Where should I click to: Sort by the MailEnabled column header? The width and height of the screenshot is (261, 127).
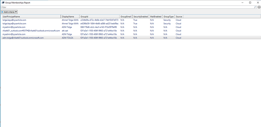coord(156,17)
